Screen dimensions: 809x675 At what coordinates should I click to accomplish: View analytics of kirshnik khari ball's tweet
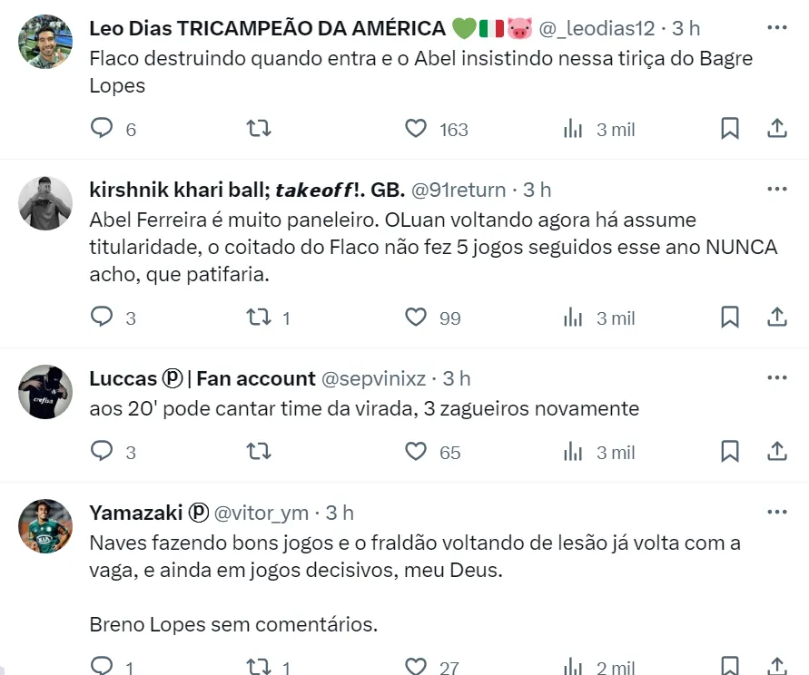(573, 318)
